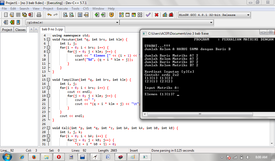
Task: Open Profile analysis bar chart icon
Action: 165,15
